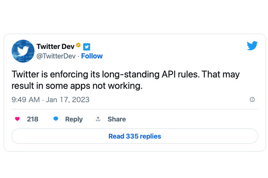Click the blue reply speech bubble icon
Viewport: 268px width, 178px height.
56,119
